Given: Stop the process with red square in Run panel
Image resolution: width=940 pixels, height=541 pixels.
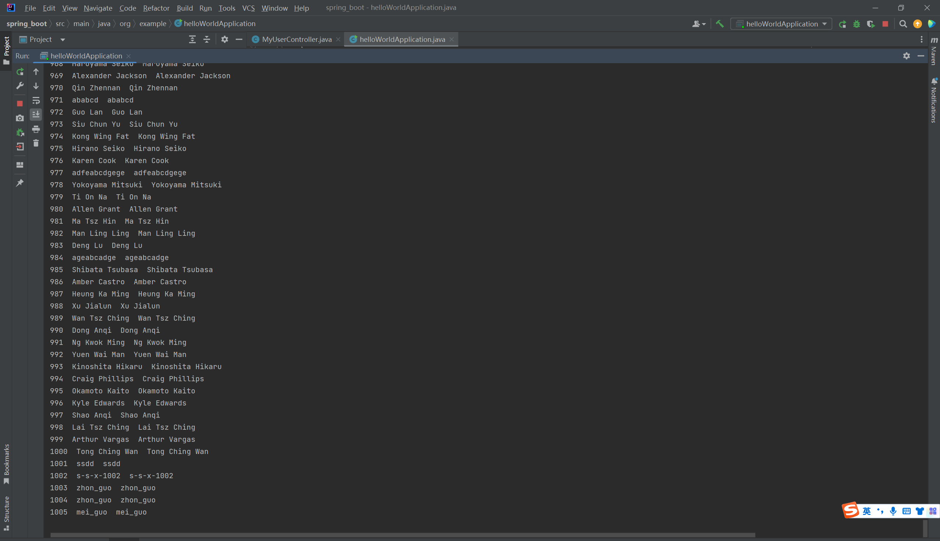Looking at the screenshot, I should pos(20,104).
